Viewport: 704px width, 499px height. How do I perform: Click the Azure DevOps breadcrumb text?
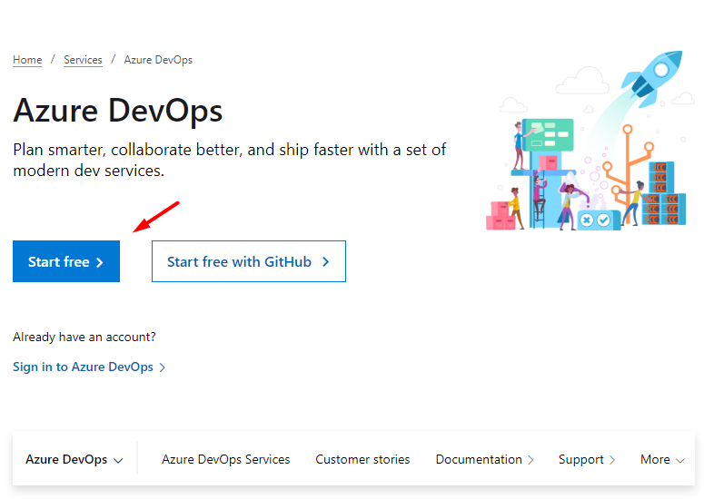[x=158, y=60]
